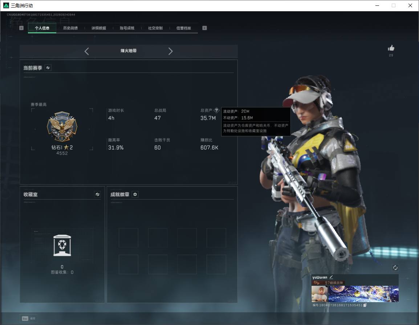Click the 收藏室 panel heading
Image resolution: width=419 pixels, height=325 pixels.
[30, 194]
